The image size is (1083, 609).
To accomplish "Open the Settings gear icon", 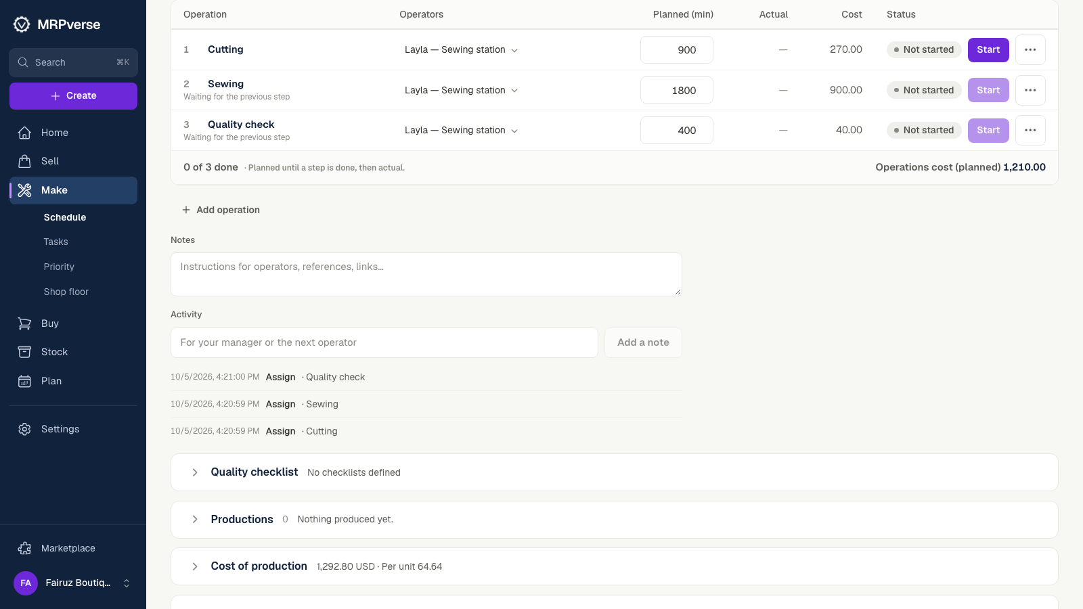I will tap(24, 429).
